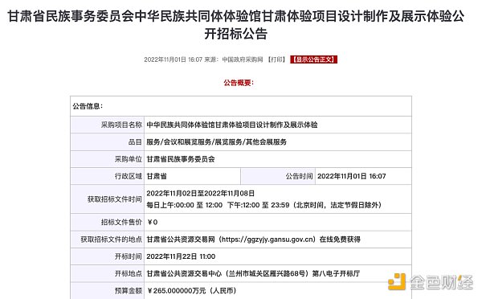Click the 金色财经 watermark text
The height and width of the screenshot is (299, 482).
coord(441,282)
